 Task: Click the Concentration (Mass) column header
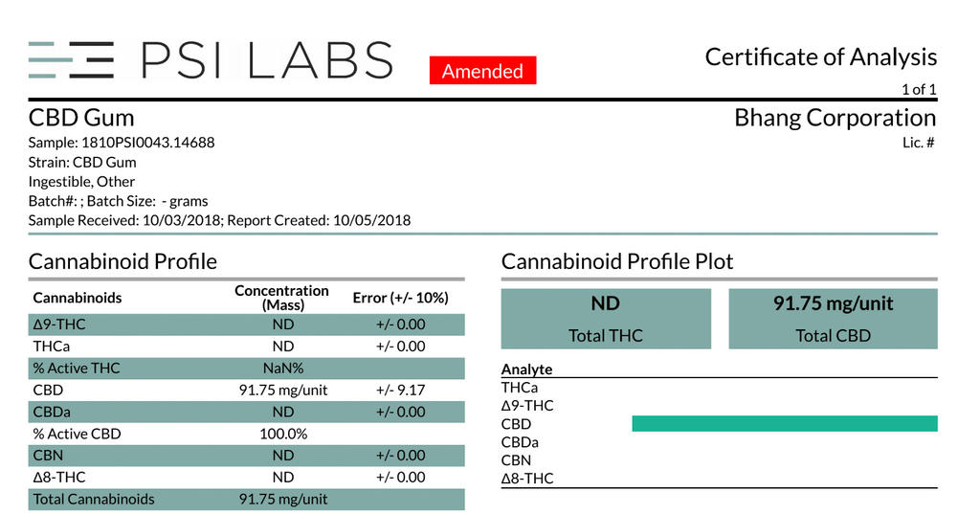pos(282,298)
